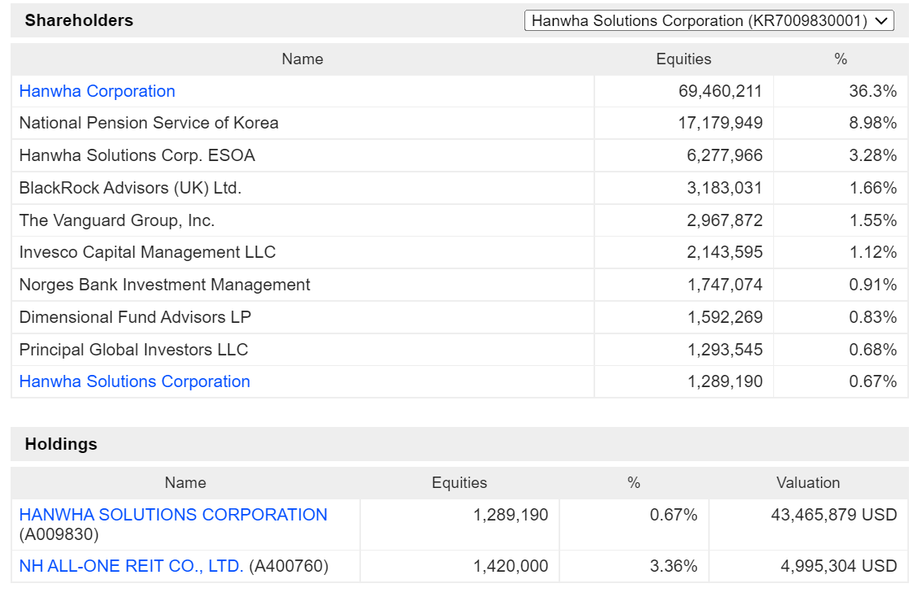Click equities value 1,592,269
This screenshot has height=601, width=922.
click(x=725, y=317)
